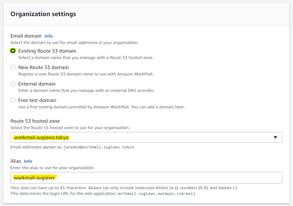
Task: Open the Info link beside Alias
Action: pos(28,161)
